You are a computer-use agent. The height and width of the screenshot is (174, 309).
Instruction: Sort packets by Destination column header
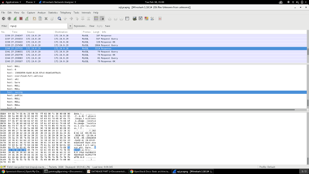coord(68,32)
